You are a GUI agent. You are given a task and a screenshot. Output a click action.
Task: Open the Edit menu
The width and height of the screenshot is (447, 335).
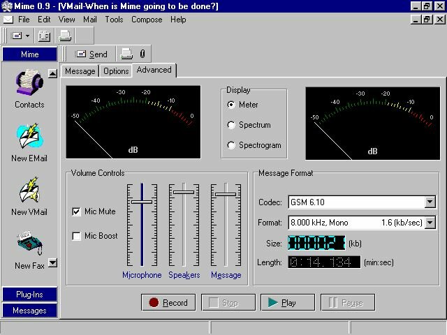[44, 20]
